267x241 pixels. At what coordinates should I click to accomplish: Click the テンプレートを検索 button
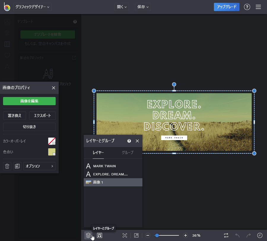pyautogui.click(x=48, y=34)
